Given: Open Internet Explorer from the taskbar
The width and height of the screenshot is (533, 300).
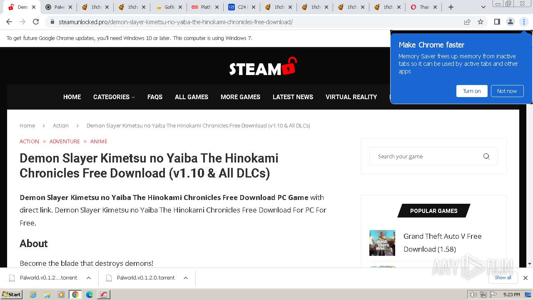Looking at the screenshot, I should (33, 295).
